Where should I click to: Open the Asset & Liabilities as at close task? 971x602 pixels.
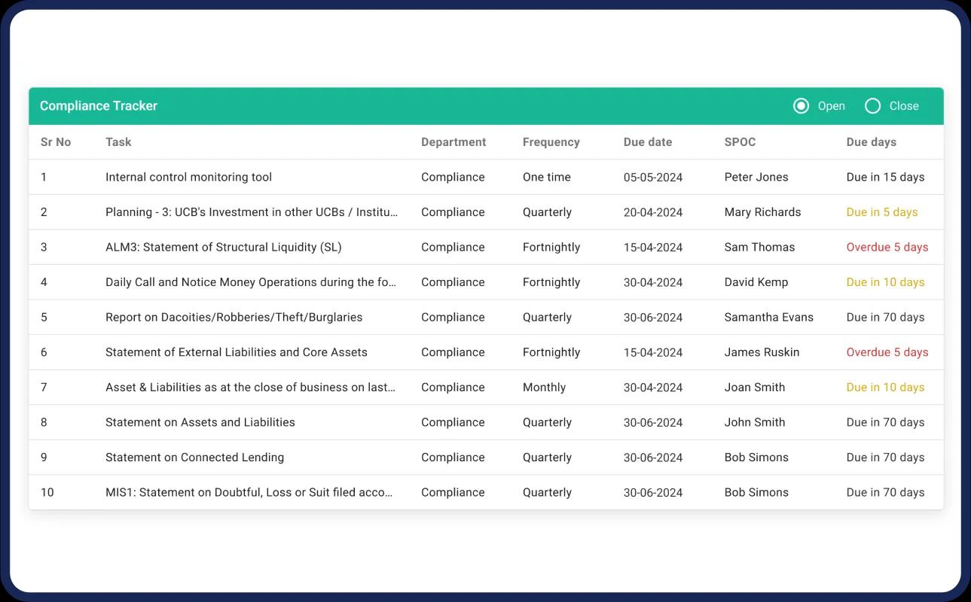click(x=251, y=388)
